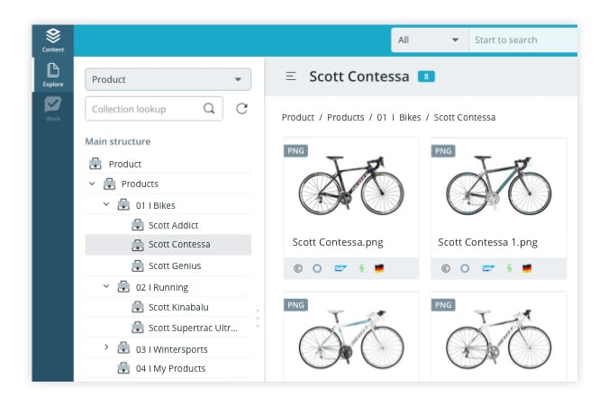This screenshot has height=405, width=608.
Task: Collapse the Products tree node
Action: click(92, 184)
